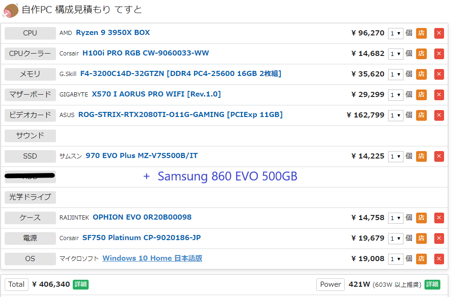Viewport: 452px width, 297px height.
Task: Remove 970 EVO Plus SSD with red X
Action: pos(439,156)
